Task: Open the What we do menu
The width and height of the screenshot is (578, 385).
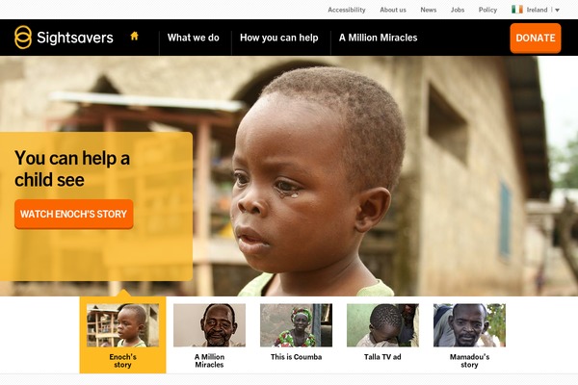Action: pos(194,38)
